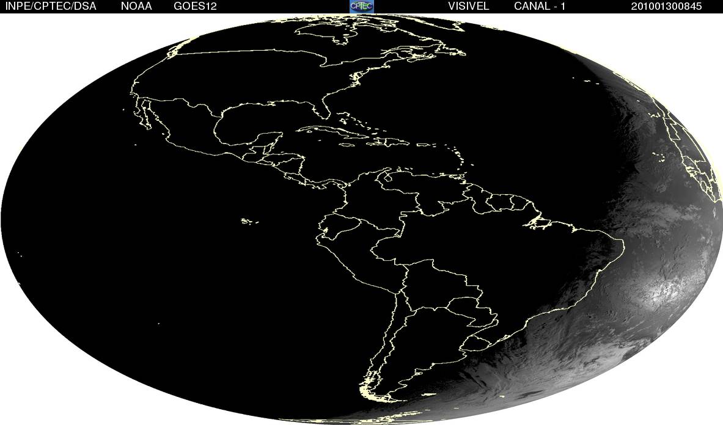723x425 pixels.
Task: Click the GOES12 satellite label
Action: (195, 7)
